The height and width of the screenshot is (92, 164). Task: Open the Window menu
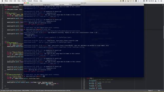tap(36, 1)
